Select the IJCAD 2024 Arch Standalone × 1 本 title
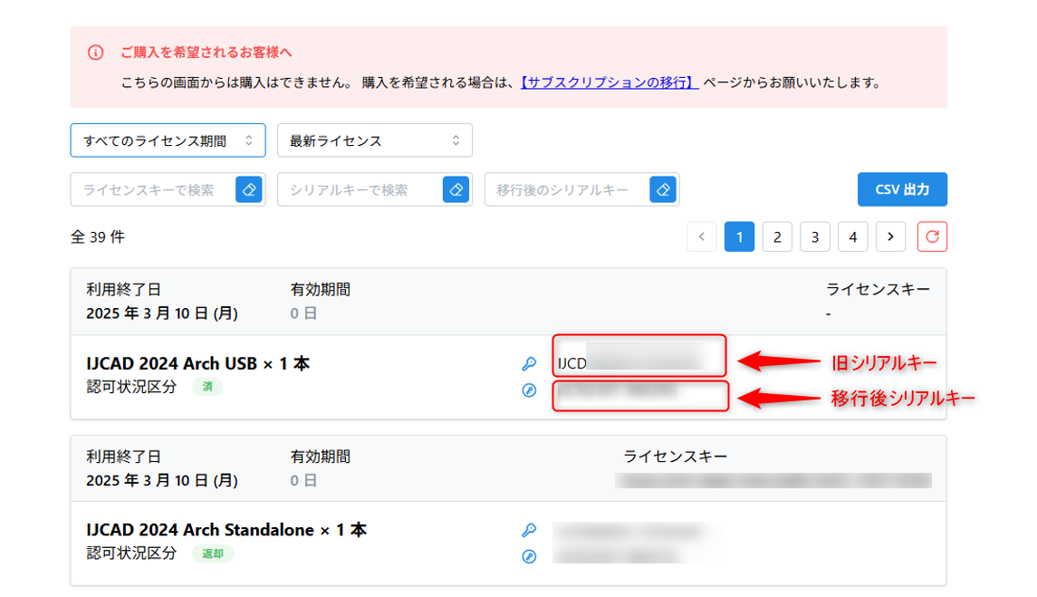 (x=226, y=530)
